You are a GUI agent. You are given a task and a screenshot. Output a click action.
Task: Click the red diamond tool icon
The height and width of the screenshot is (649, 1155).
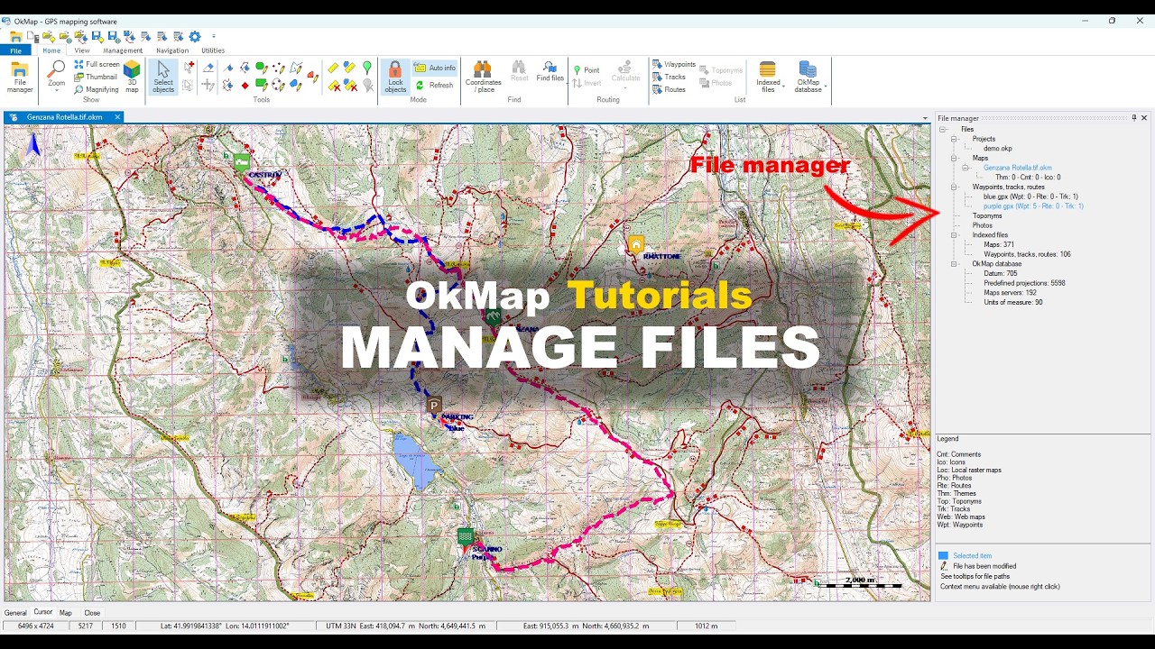(x=245, y=86)
